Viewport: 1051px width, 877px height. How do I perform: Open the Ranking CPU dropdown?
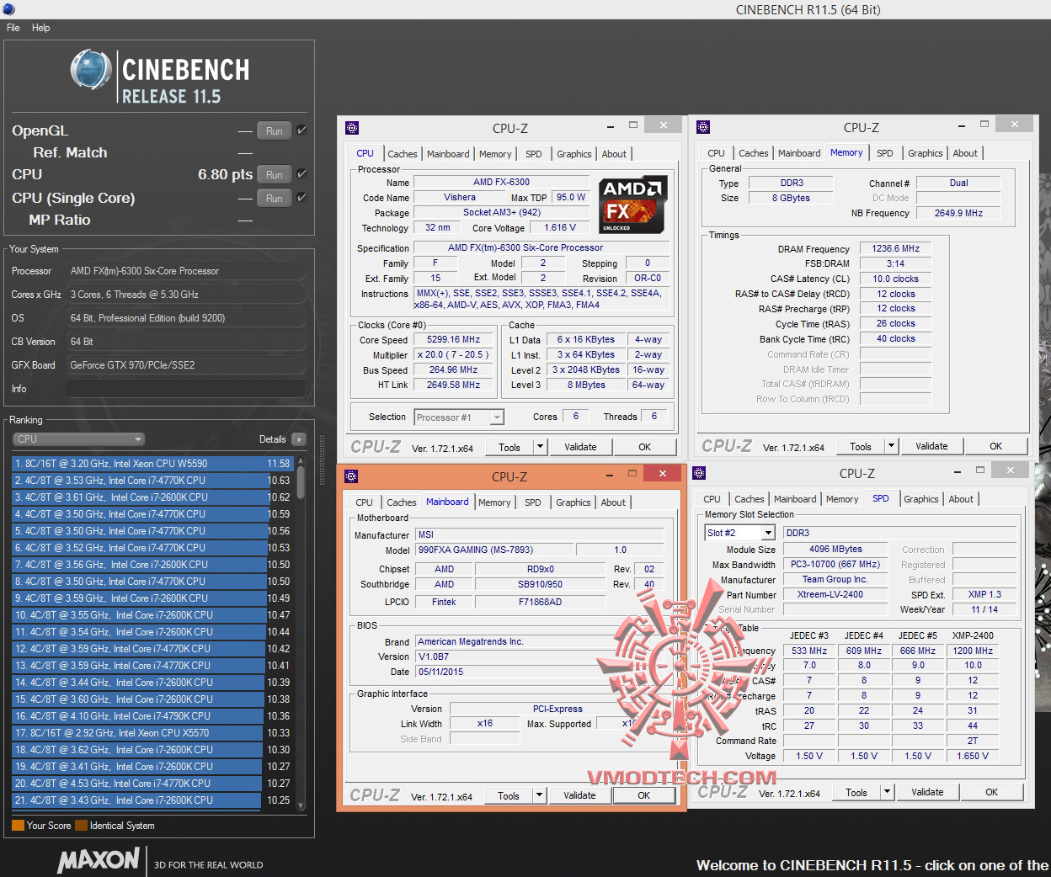click(79, 439)
